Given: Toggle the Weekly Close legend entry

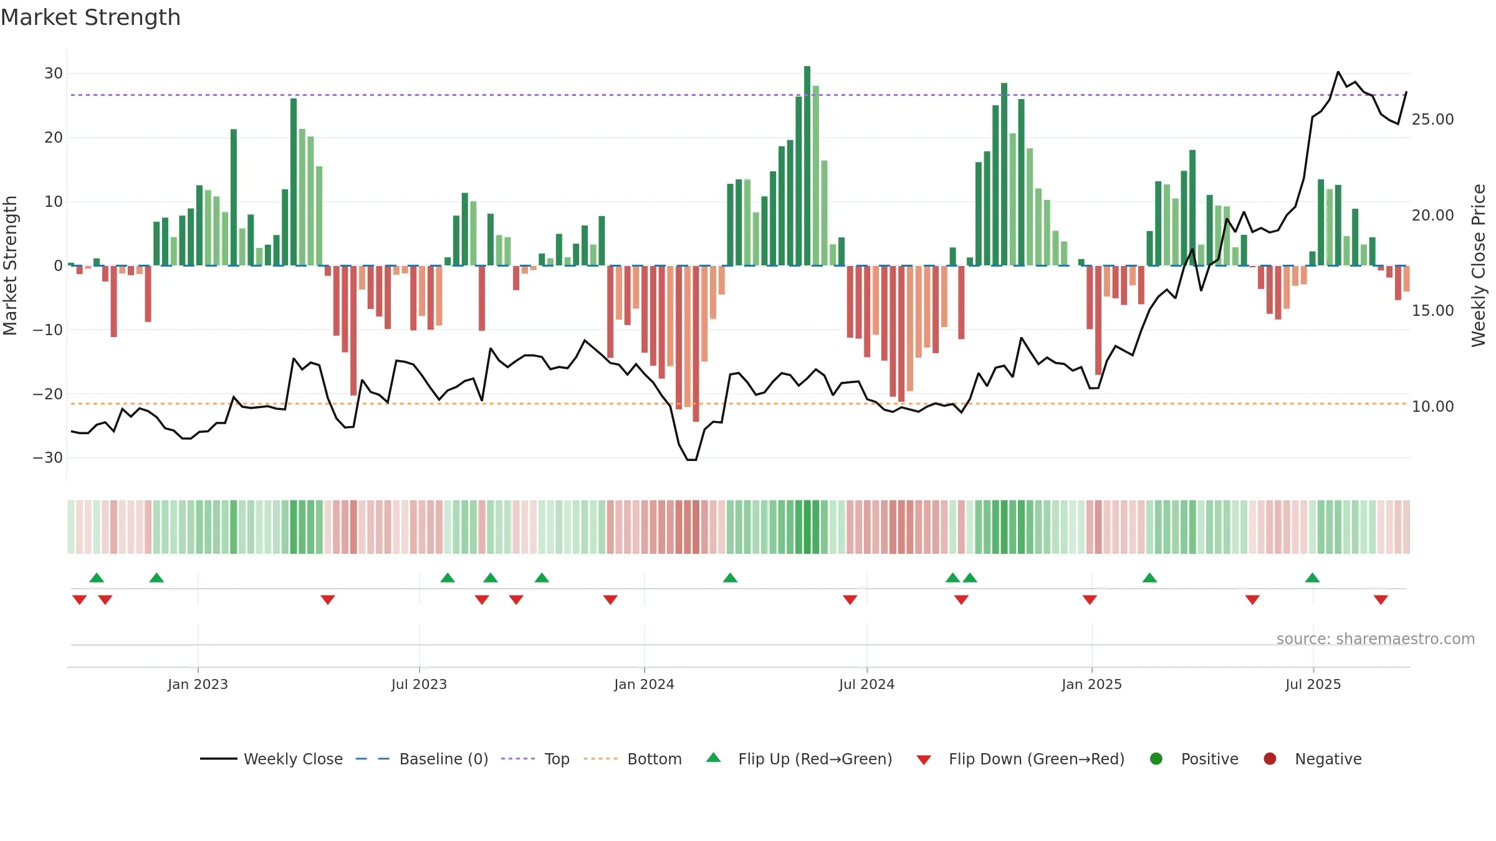Looking at the screenshot, I should [x=271, y=759].
